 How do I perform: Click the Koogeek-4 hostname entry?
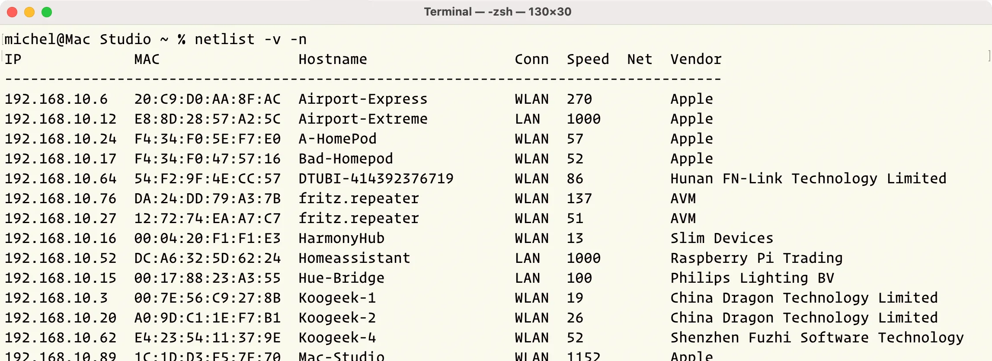[337, 338]
